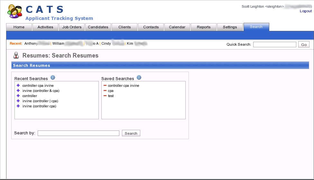Screen dimensions: 314x180
Task: Delete saved search 'controller cpa irvine' via minus icon
Action: click(105, 85)
